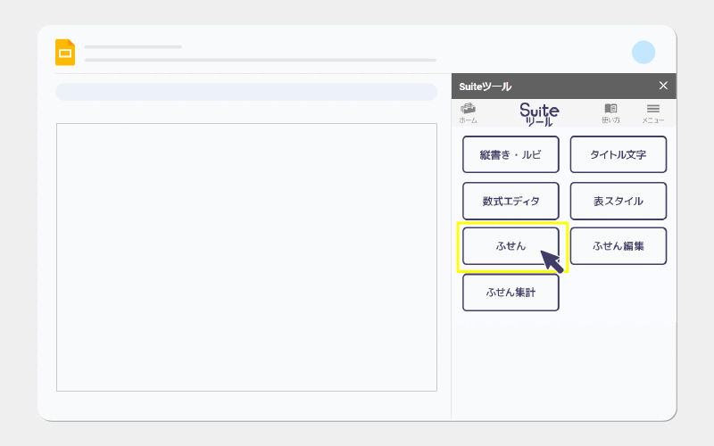The width and height of the screenshot is (714, 446).
Task: Open the ふせん編集 button
Action: 618,246
